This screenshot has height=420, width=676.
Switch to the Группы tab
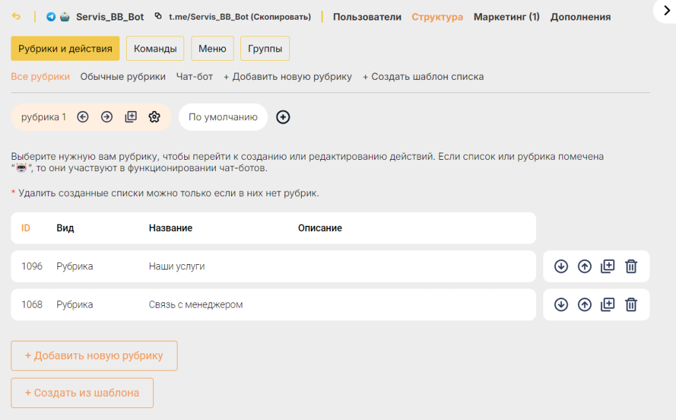[x=265, y=48]
